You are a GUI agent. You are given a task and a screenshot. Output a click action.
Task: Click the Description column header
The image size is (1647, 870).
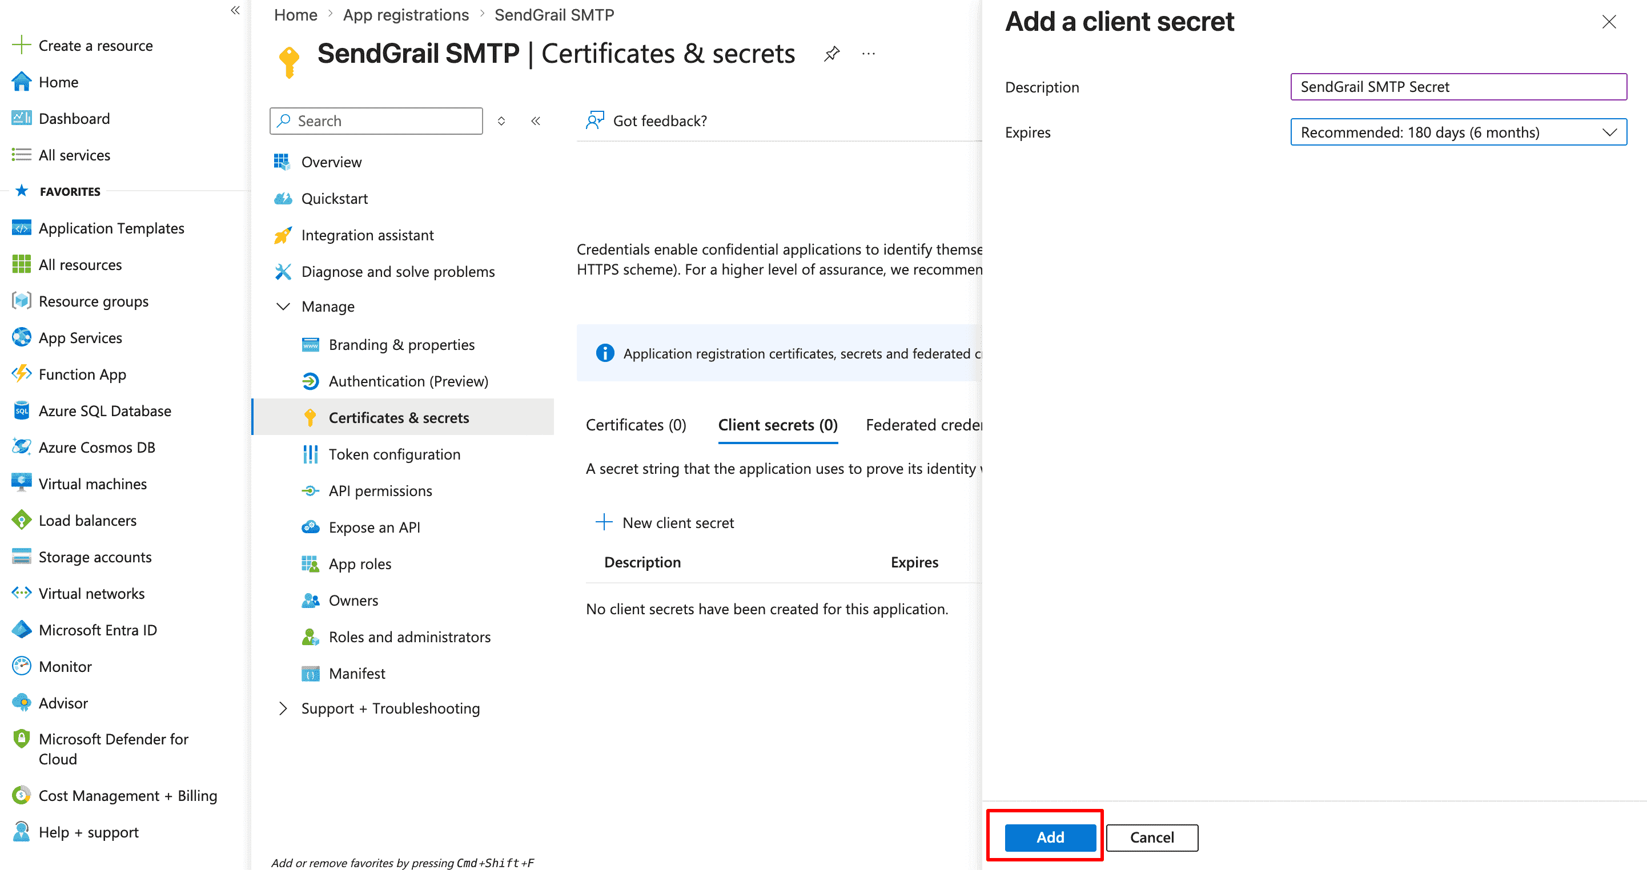[642, 562]
